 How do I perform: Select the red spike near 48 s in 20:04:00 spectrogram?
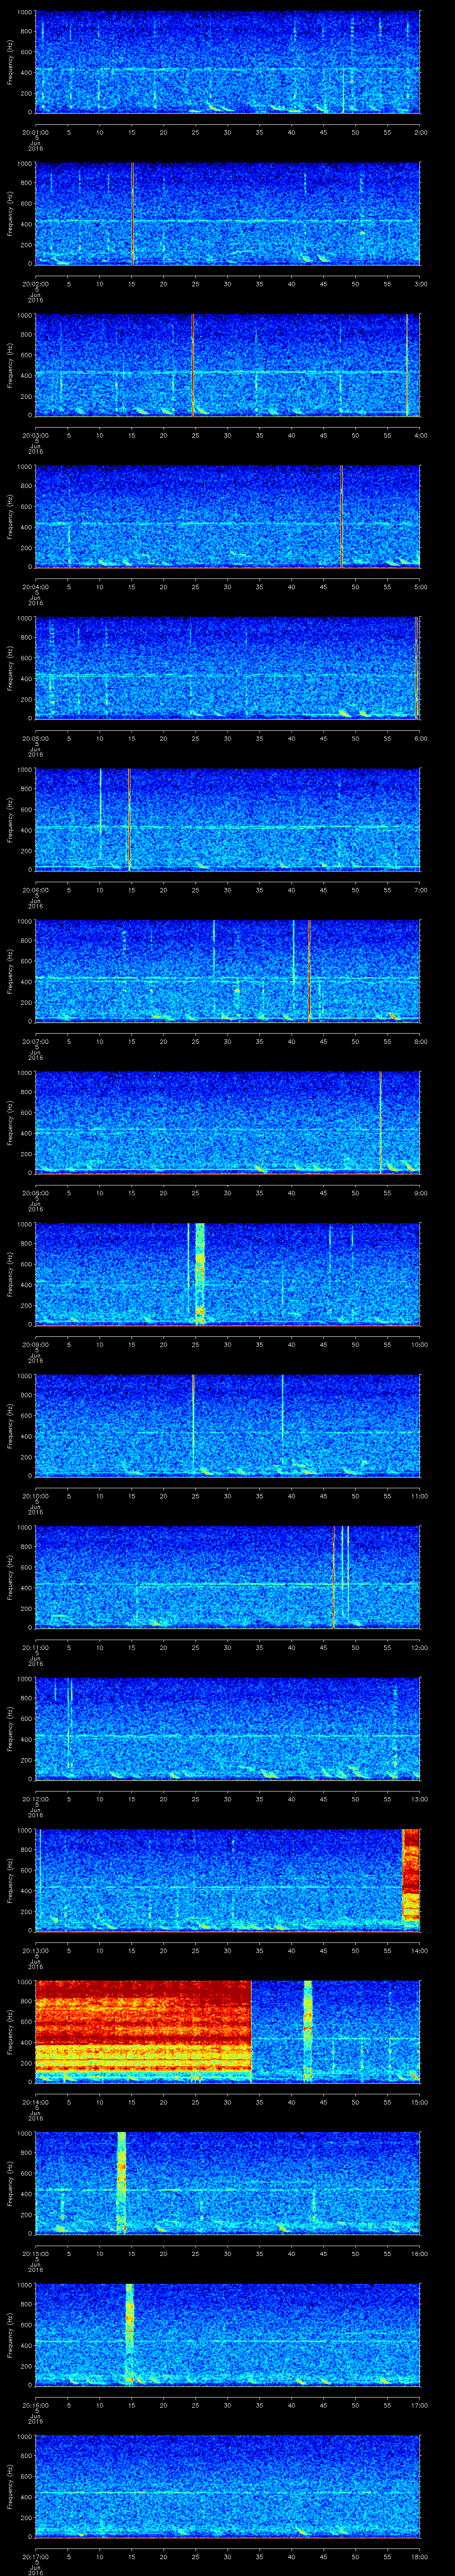[x=342, y=516]
